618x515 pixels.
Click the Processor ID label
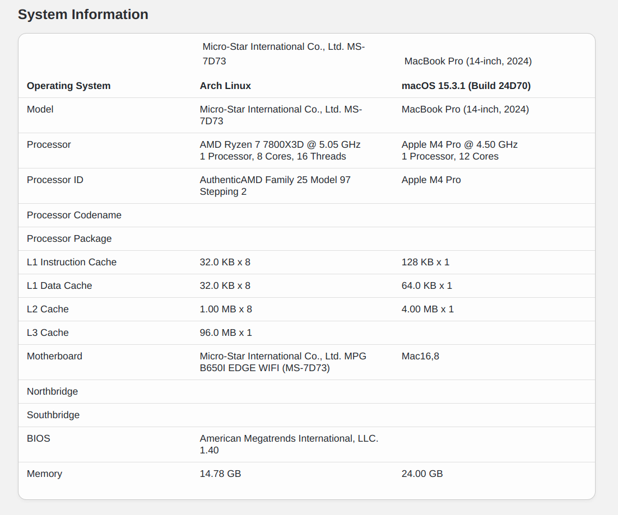pos(55,180)
